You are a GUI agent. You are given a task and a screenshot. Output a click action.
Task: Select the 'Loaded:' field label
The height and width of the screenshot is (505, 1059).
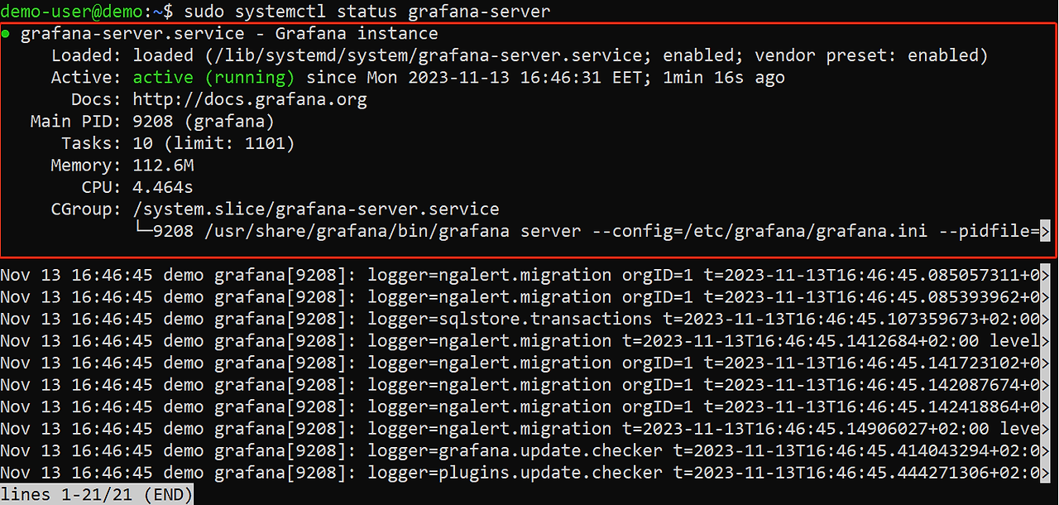click(x=86, y=55)
